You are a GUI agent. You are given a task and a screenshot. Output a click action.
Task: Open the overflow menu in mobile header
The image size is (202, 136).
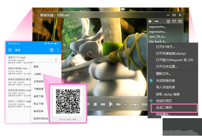click(x=58, y=50)
